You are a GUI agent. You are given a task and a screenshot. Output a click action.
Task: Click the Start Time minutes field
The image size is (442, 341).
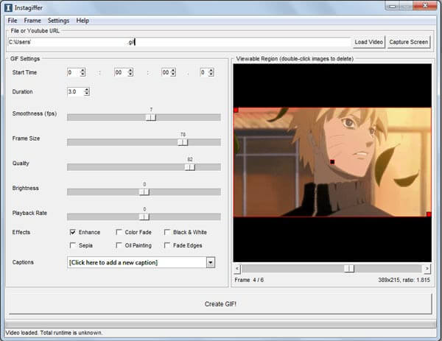(x=122, y=72)
